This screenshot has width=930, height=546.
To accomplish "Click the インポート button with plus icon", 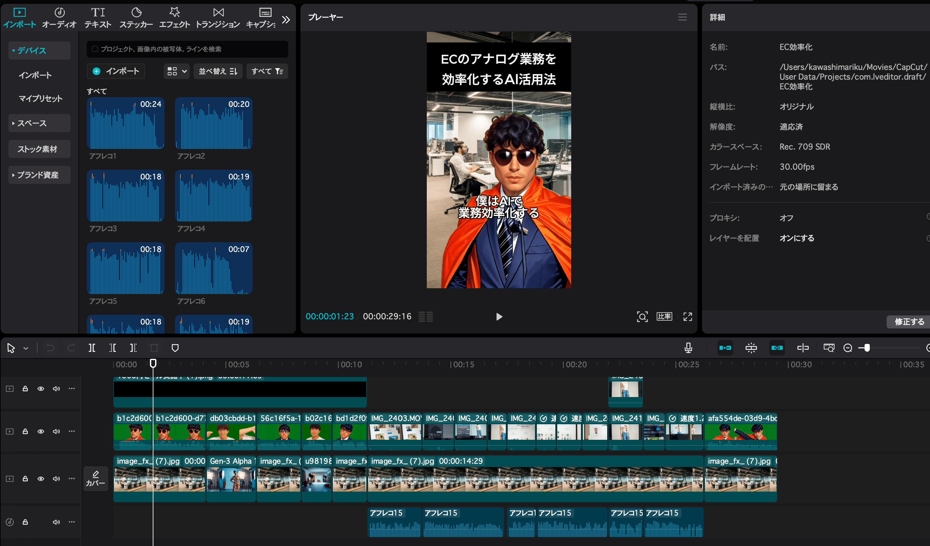I will click(116, 71).
